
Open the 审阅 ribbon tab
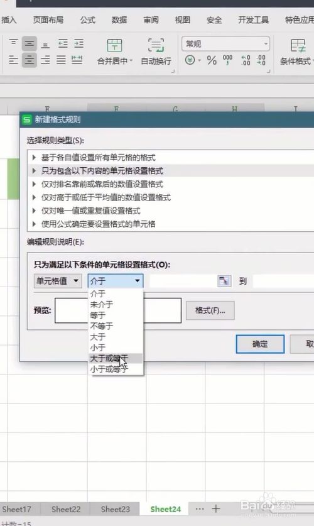[x=151, y=20]
